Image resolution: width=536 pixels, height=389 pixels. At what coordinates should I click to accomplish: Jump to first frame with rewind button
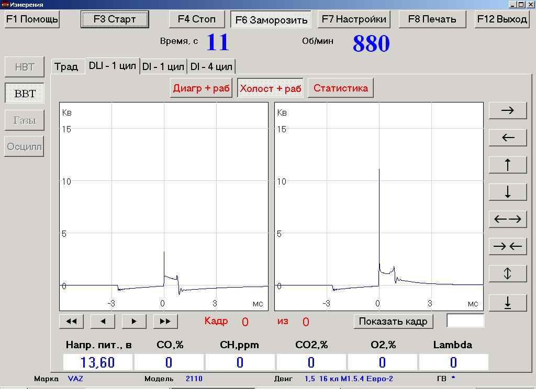click(x=71, y=321)
